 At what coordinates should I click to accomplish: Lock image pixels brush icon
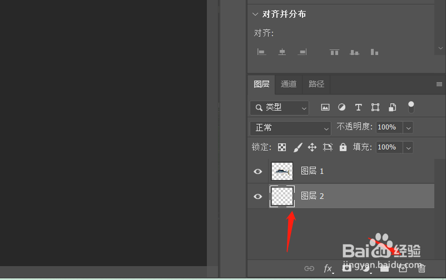pyautogui.click(x=298, y=147)
